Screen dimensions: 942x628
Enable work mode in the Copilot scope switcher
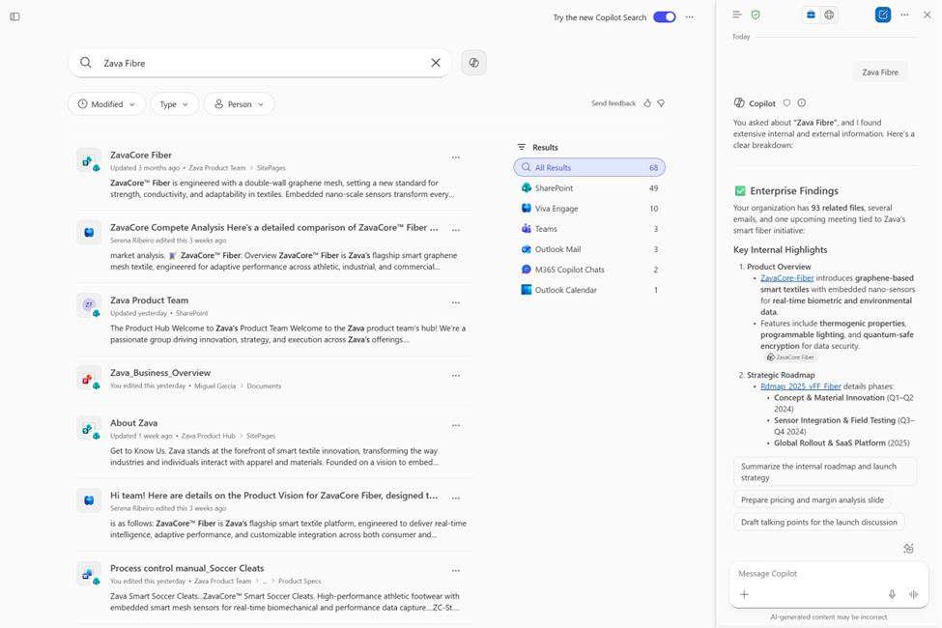(810, 14)
